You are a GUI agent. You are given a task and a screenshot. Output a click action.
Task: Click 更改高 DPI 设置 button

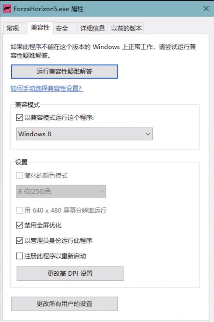70,274
